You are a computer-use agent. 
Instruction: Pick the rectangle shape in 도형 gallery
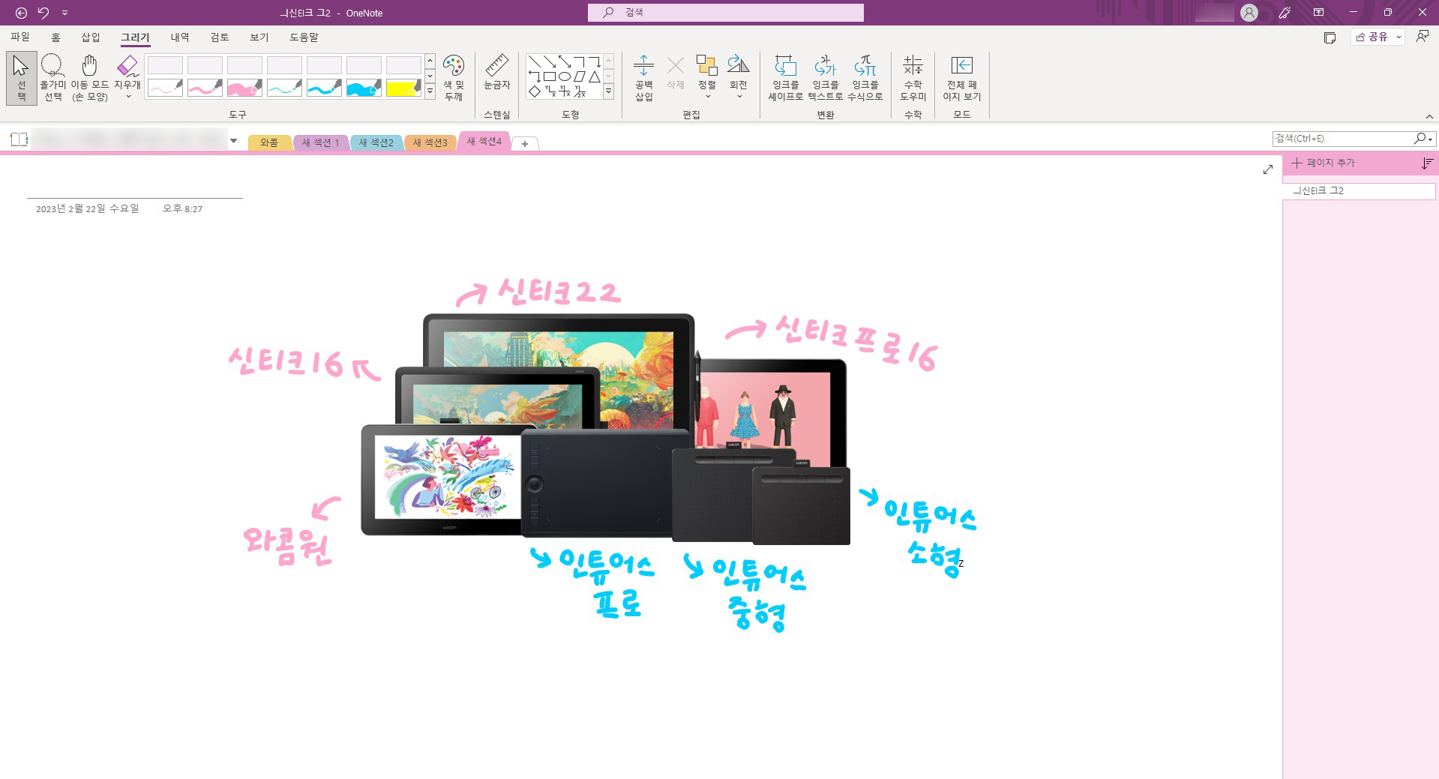point(550,76)
